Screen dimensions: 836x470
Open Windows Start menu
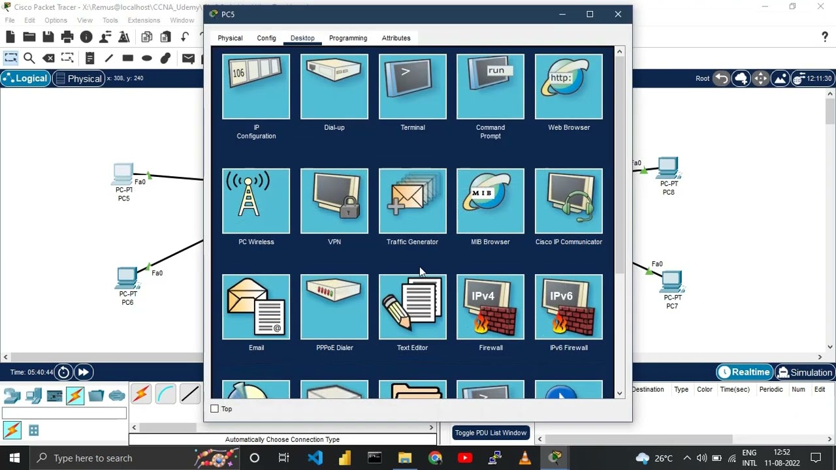point(14,458)
